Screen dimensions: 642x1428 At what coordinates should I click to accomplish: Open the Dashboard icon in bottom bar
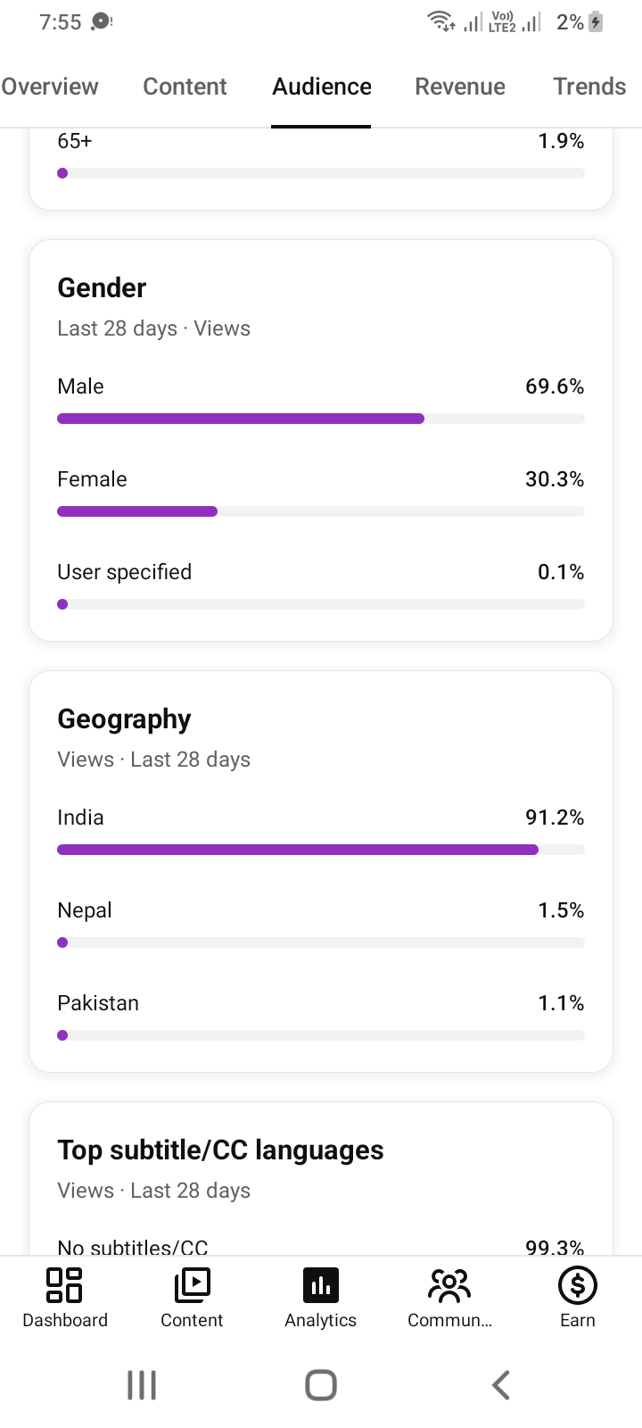(64, 1285)
